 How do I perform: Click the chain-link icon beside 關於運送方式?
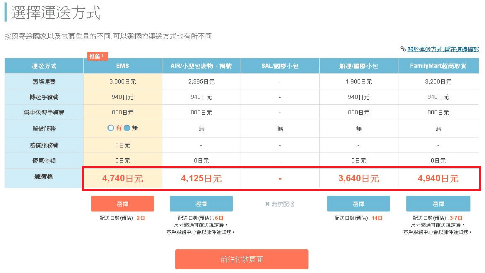(403, 49)
